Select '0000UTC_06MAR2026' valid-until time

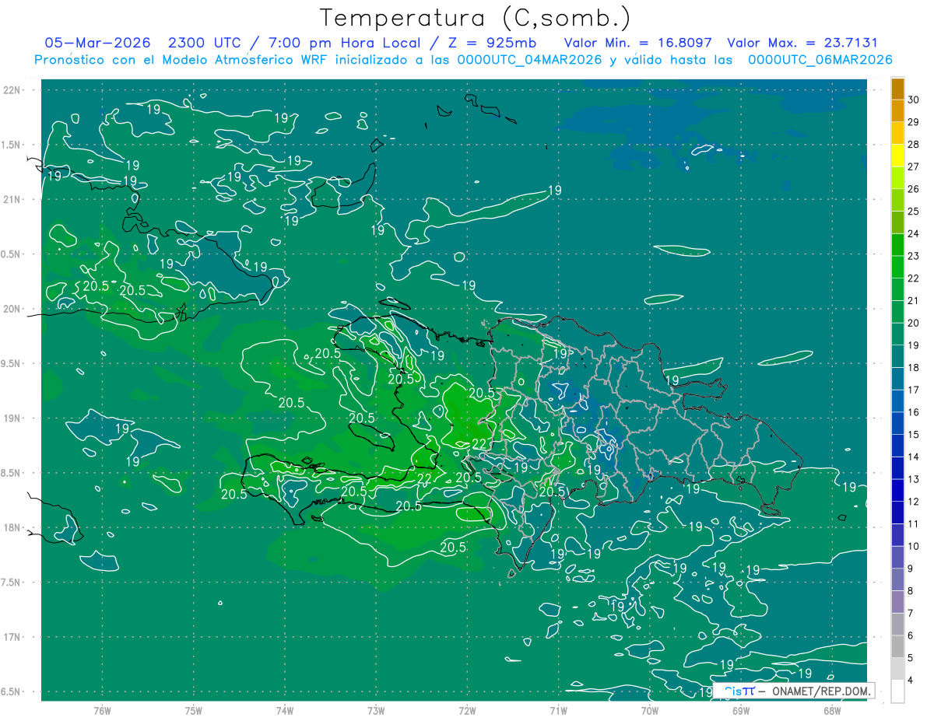(x=820, y=60)
